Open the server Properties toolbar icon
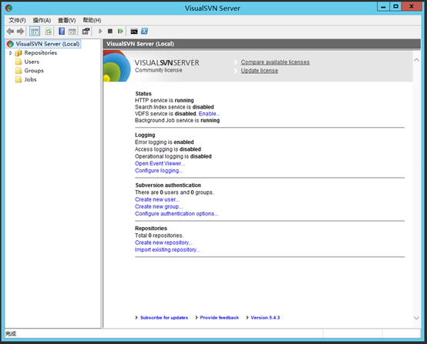The image size is (427, 344). coord(86,32)
